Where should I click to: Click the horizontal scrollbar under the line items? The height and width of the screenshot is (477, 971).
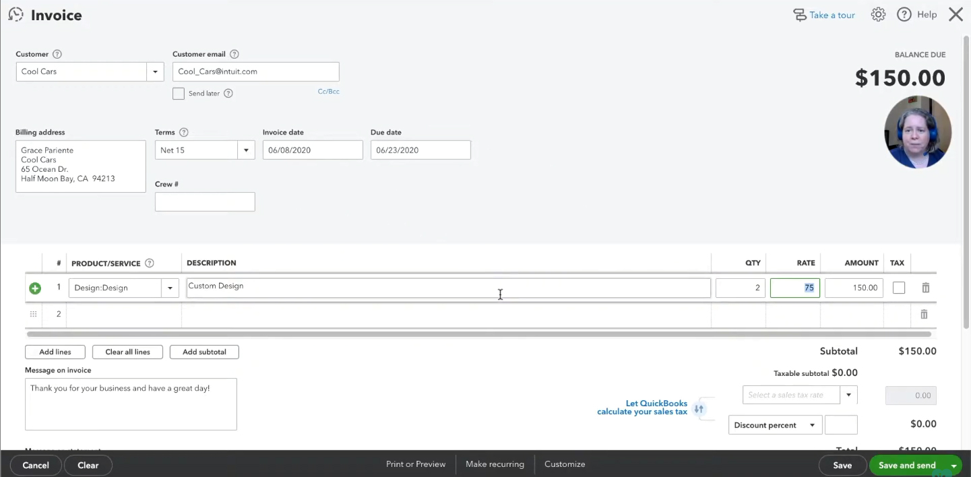[x=478, y=334]
